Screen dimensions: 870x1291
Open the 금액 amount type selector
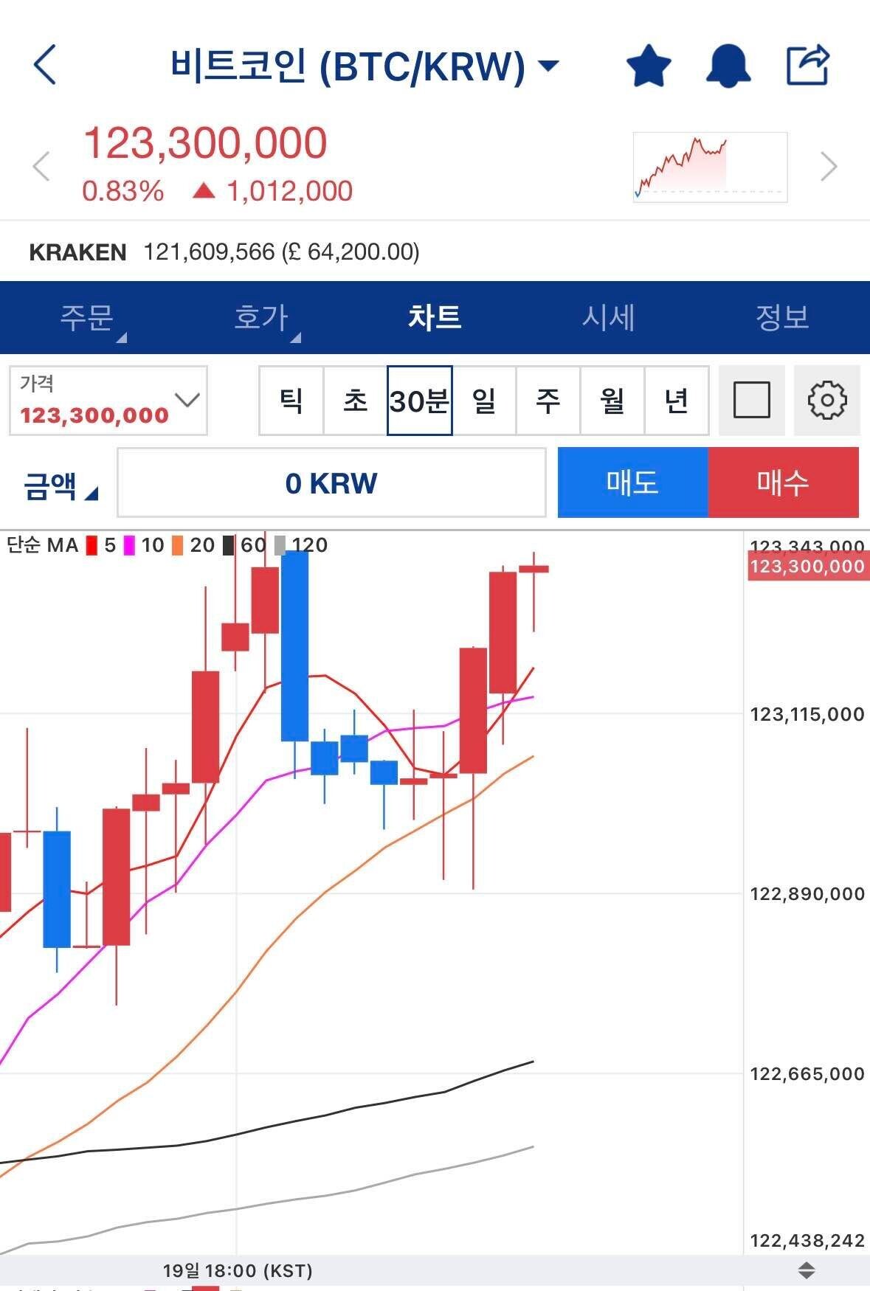[x=58, y=483]
